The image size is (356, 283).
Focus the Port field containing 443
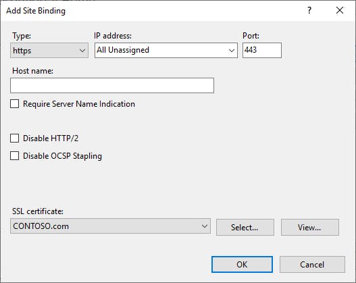click(x=262, y=50)
